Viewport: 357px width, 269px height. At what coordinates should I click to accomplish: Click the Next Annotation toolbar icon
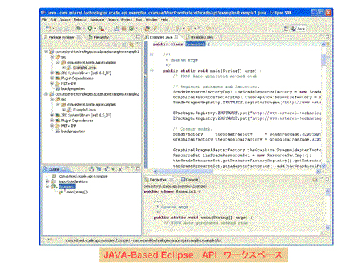tap(178, 29)
